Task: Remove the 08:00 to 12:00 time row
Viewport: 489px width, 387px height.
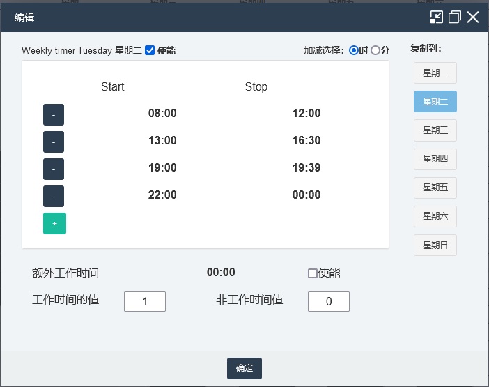Action: [54, 114]
